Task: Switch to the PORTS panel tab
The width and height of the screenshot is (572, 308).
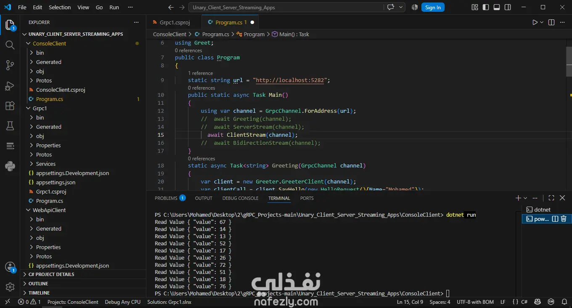Action: (307, 198)
